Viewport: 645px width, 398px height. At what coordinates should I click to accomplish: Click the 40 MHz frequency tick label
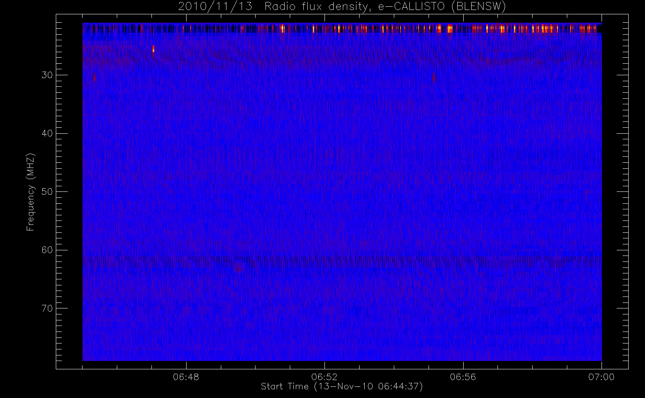(x=47, y=133)
